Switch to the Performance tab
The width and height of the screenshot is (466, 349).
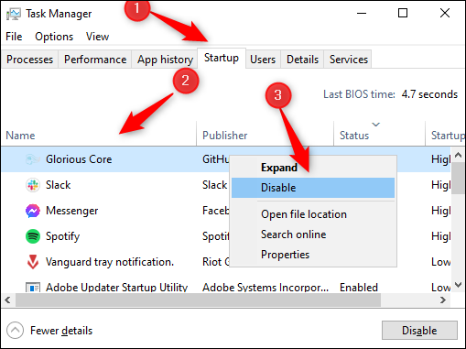pos(95,60)
